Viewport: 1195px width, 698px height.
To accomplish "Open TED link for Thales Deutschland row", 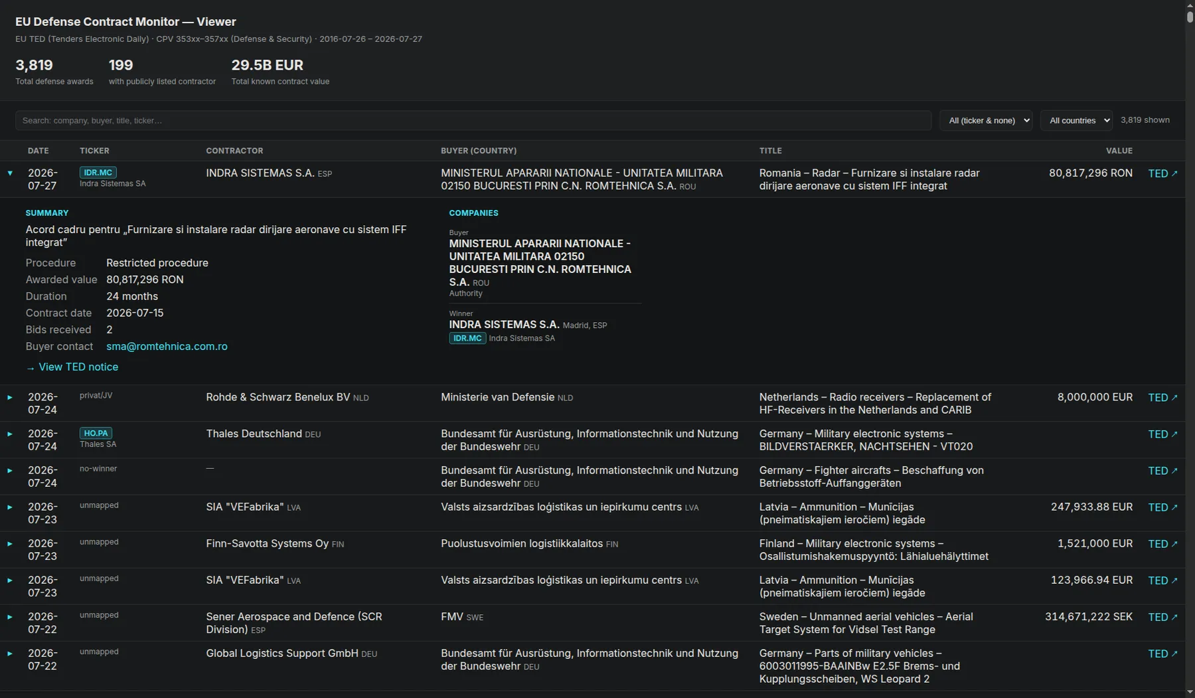I will (x=1162, y=434).
